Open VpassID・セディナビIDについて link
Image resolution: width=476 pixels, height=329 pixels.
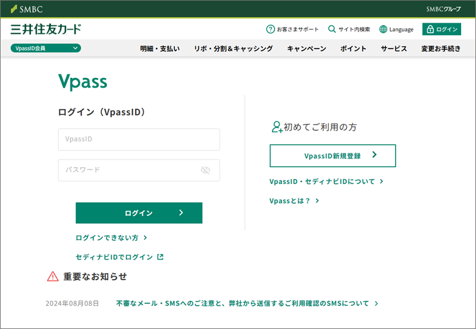pyautogui.click(x=326, y=181)
